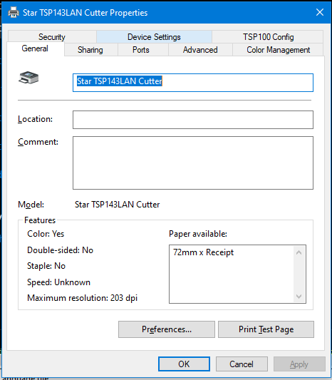Click the printer name text field
The image size is (332, 380).
[193, 83]
